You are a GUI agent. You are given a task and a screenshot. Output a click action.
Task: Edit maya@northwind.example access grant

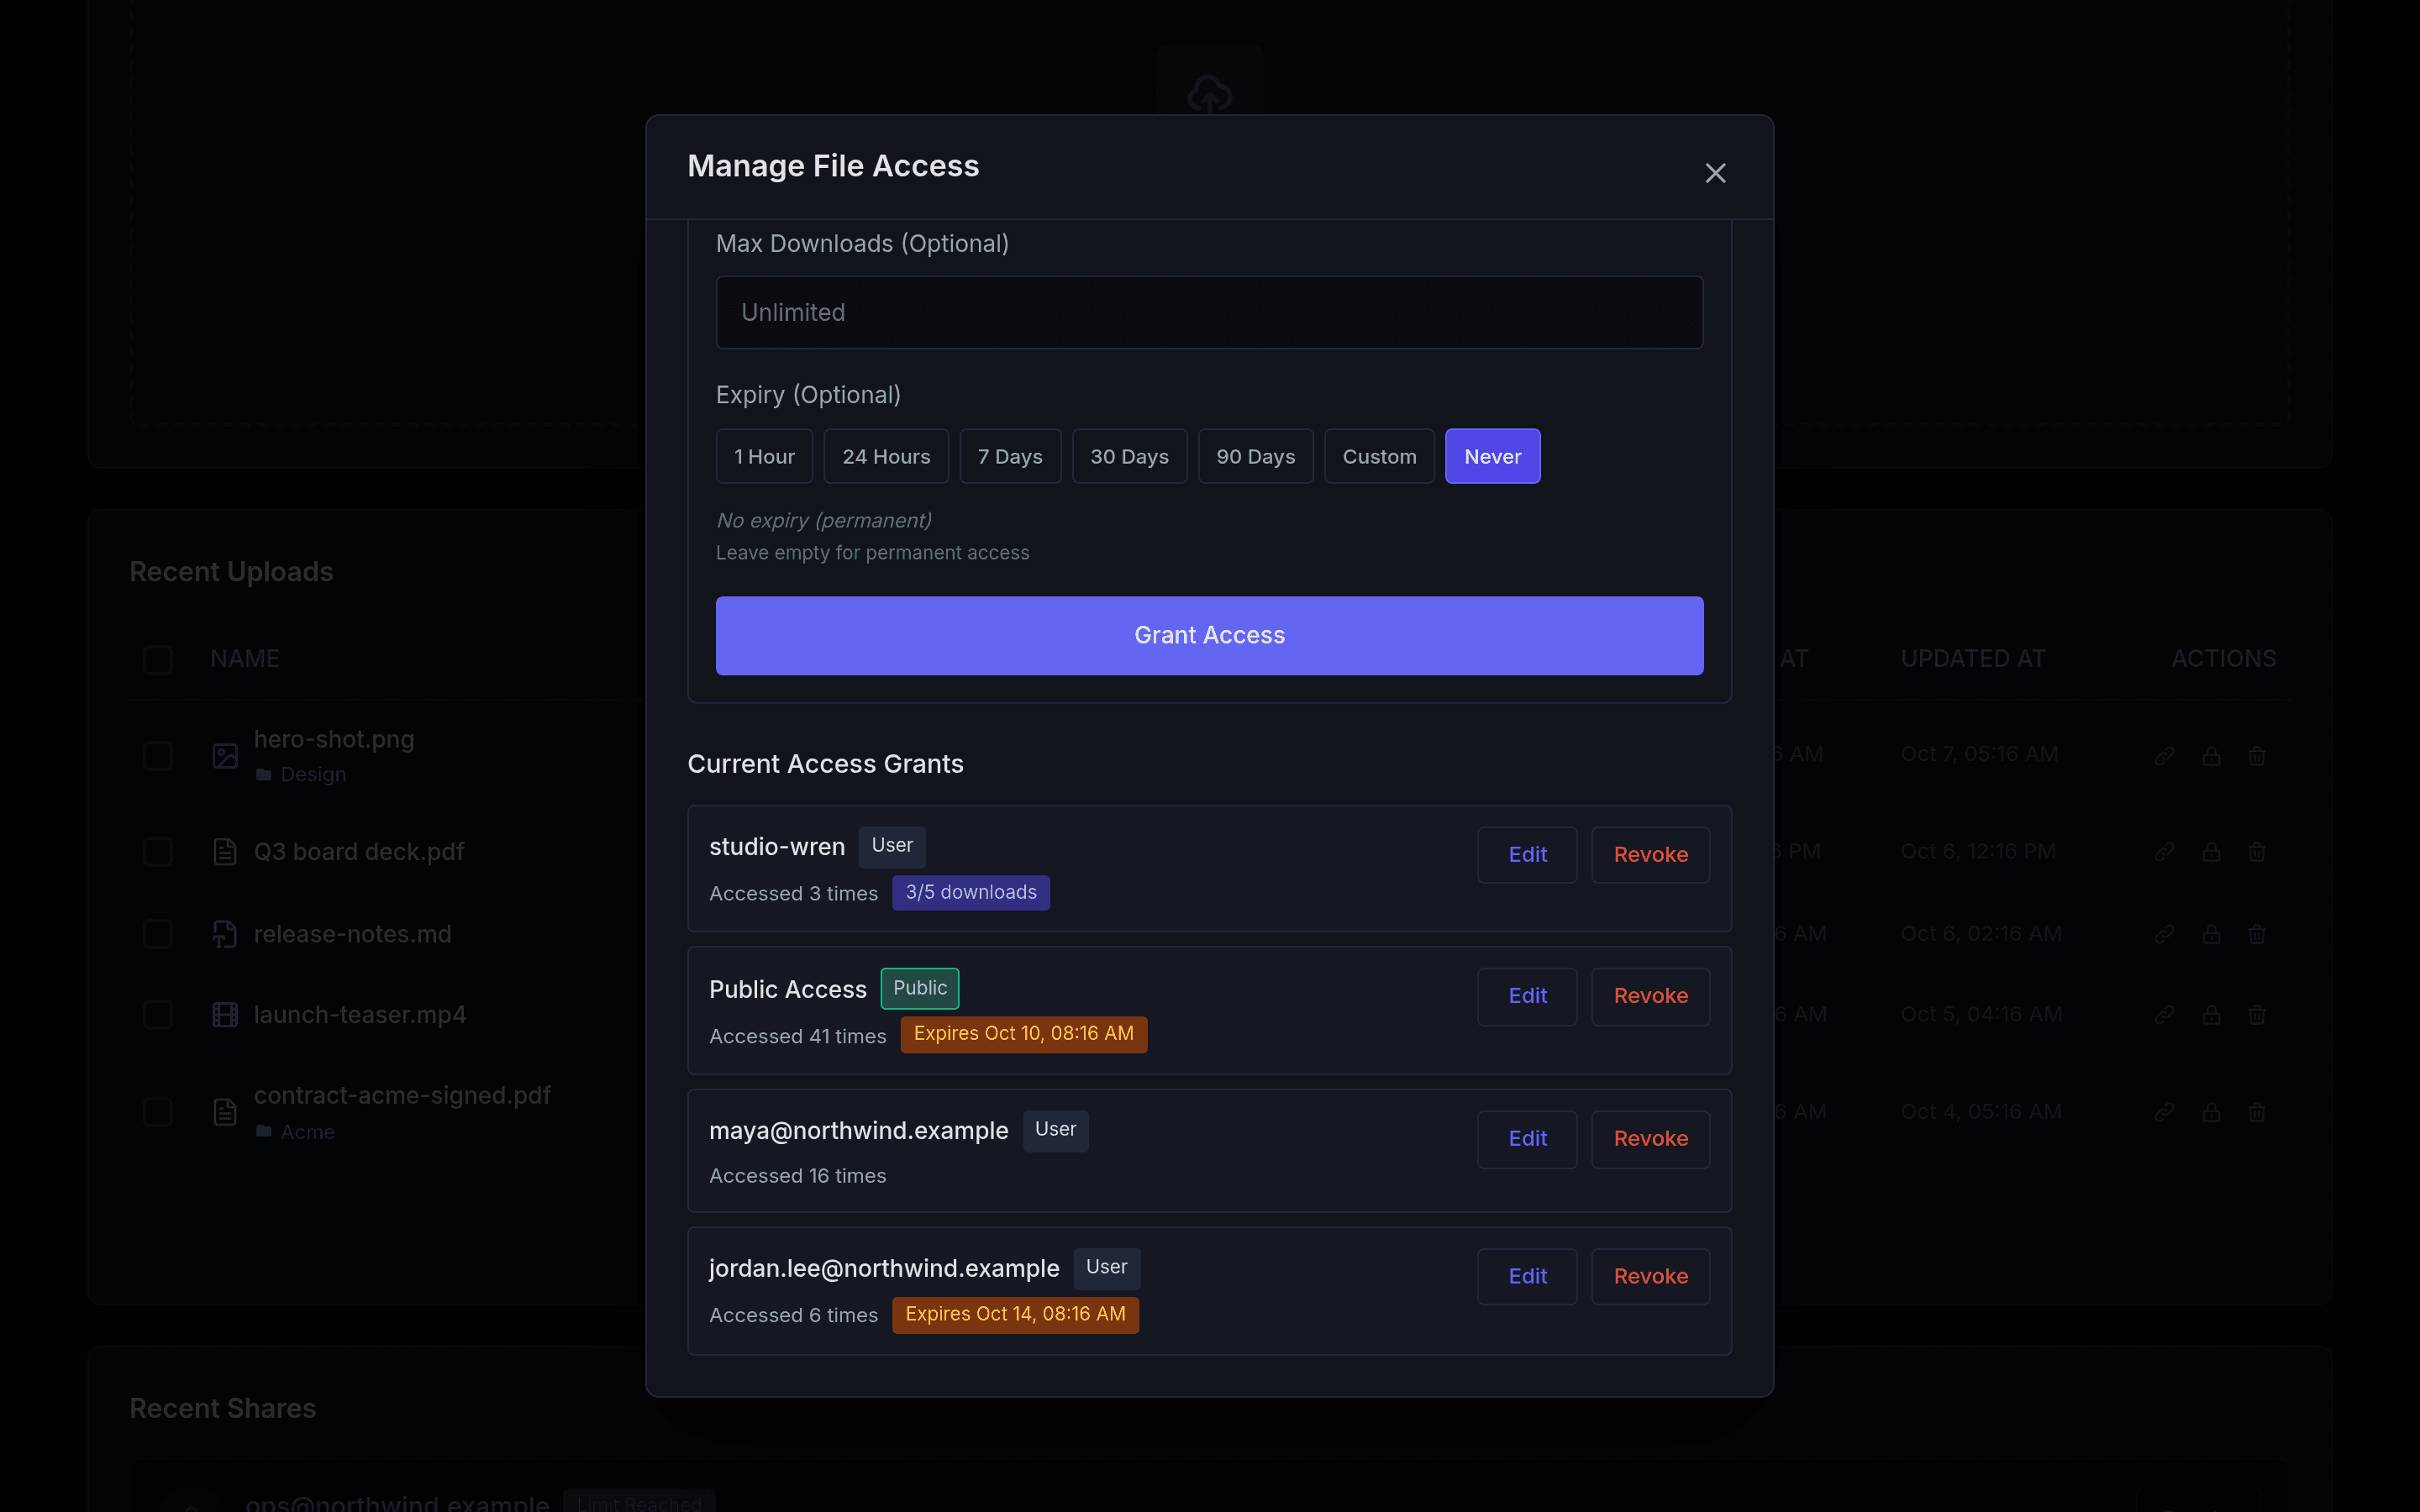[x=1527, y=1138]
